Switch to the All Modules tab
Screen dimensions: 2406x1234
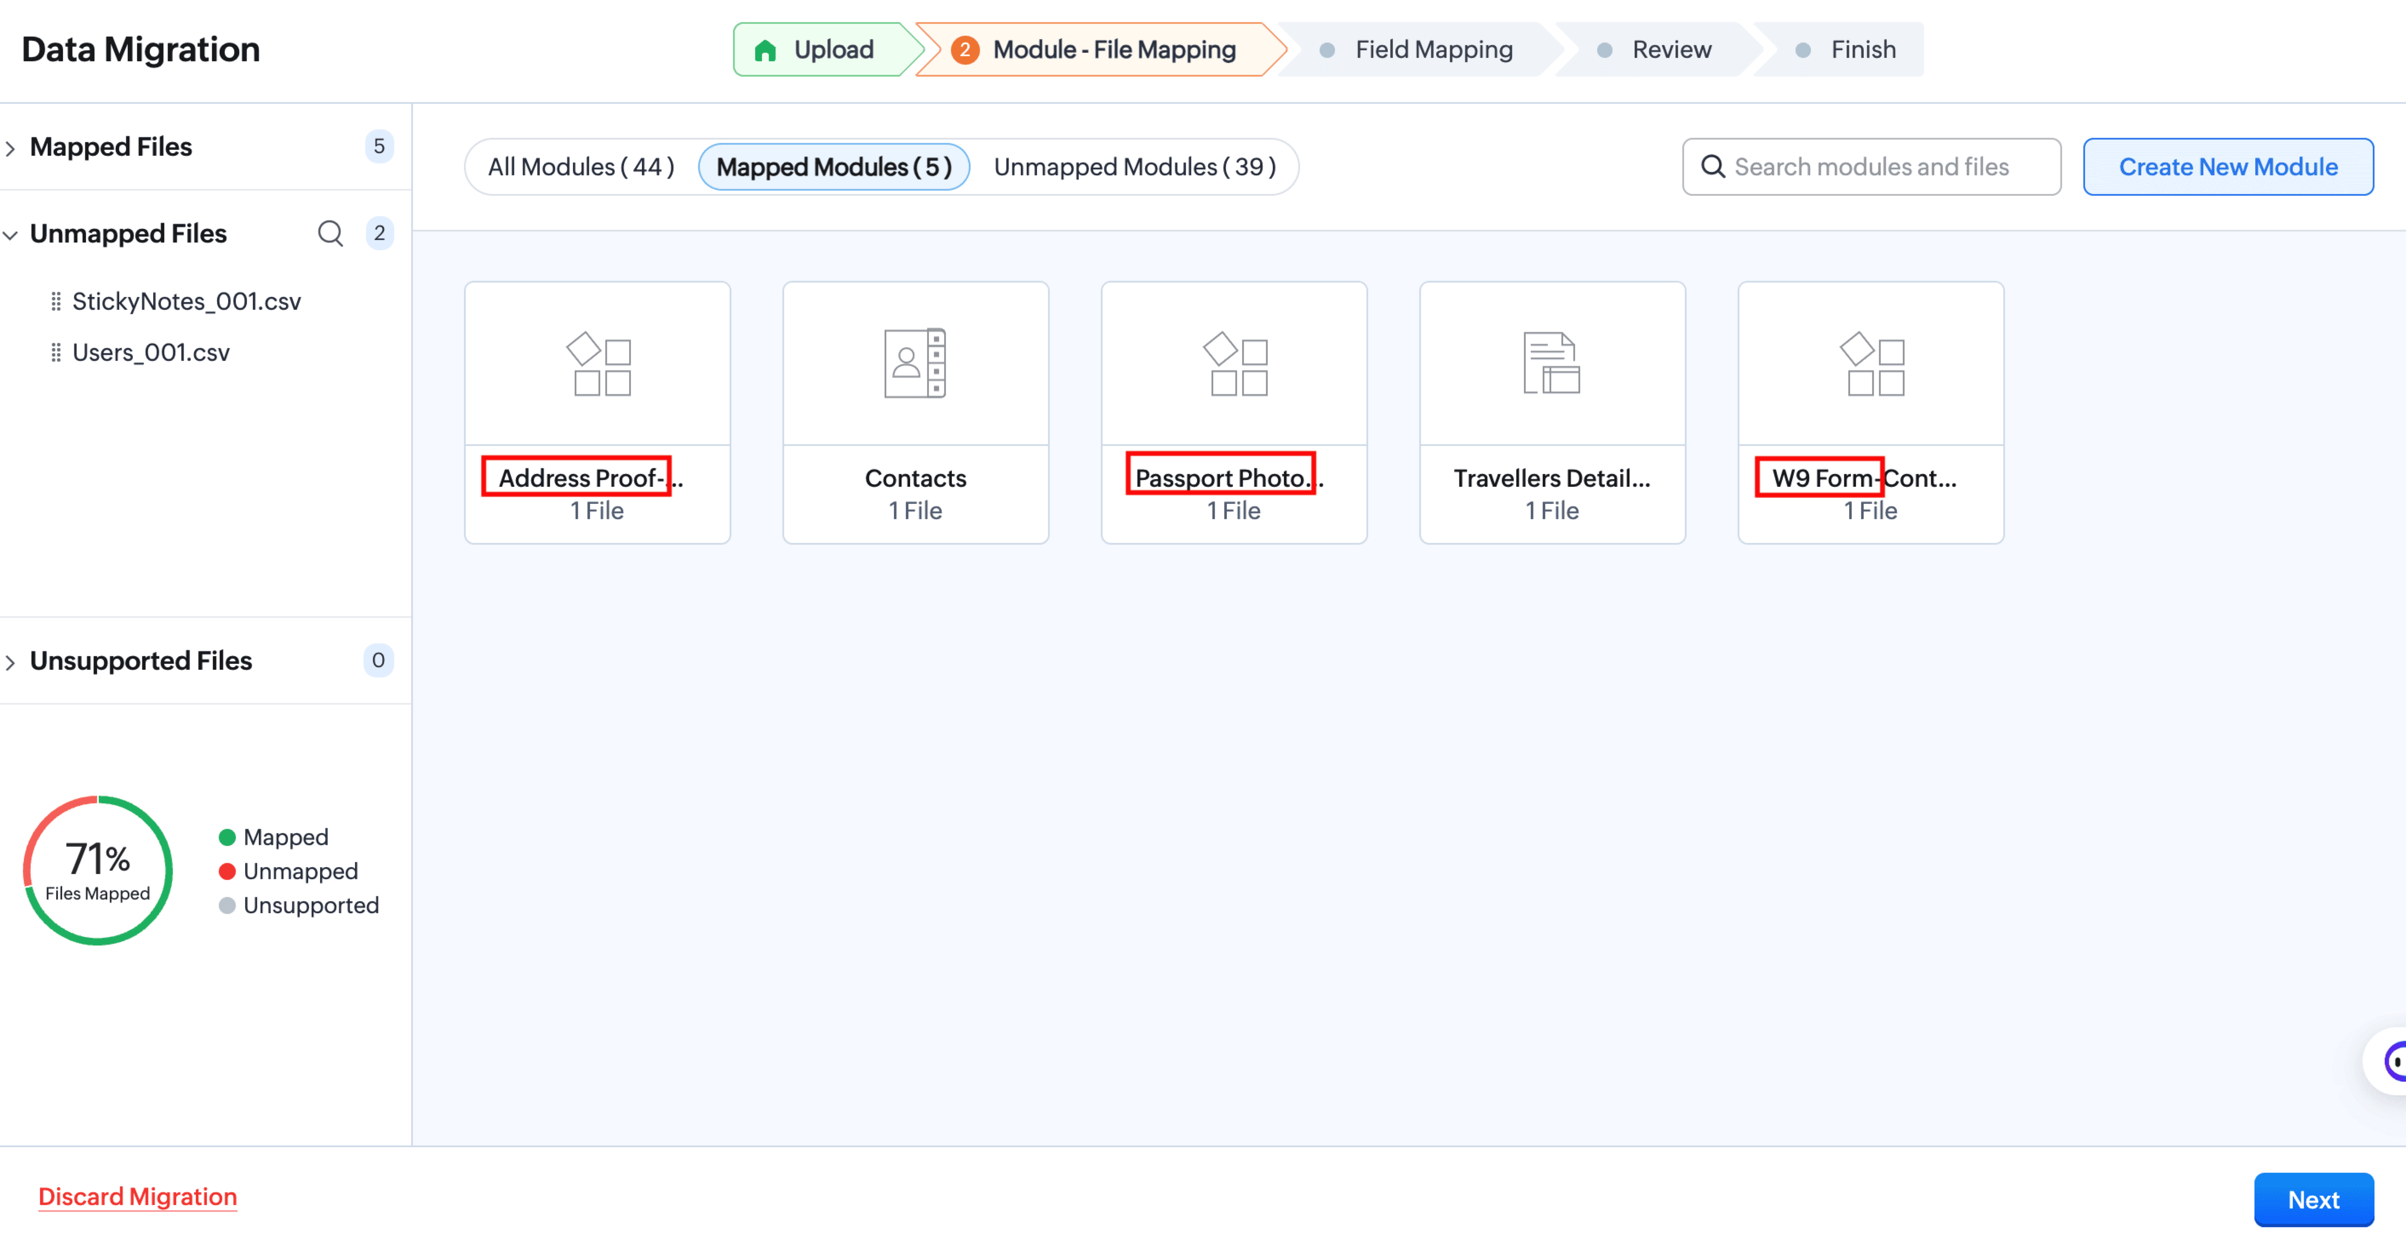(x=581, y=167)
